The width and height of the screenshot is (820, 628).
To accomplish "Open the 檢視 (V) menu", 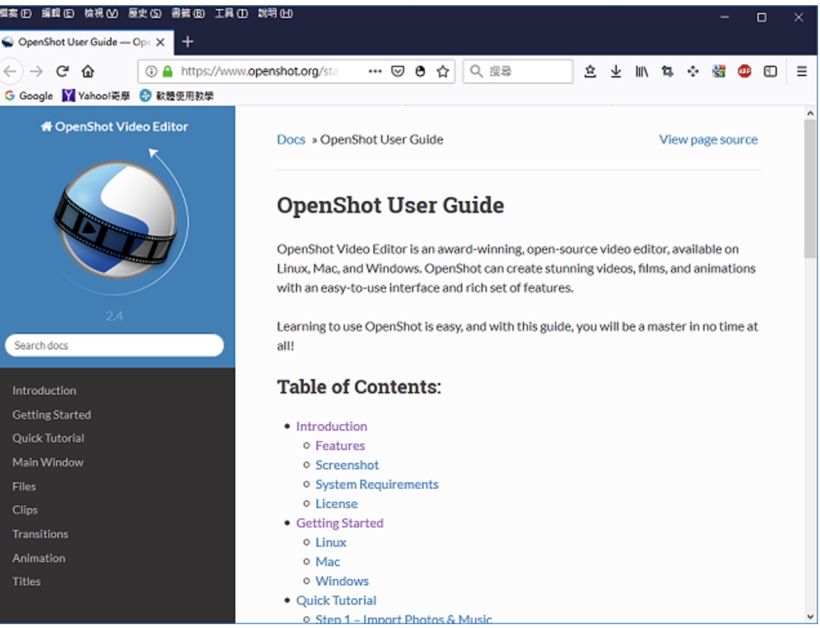I will 101,13.
